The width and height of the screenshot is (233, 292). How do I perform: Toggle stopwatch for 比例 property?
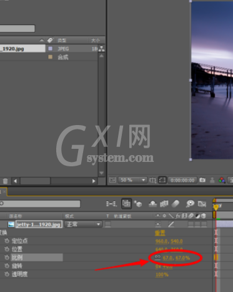click(x=7, y=258)
